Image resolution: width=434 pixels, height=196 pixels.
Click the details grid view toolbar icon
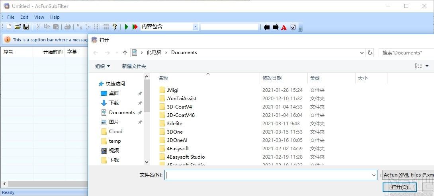(106, 27)
